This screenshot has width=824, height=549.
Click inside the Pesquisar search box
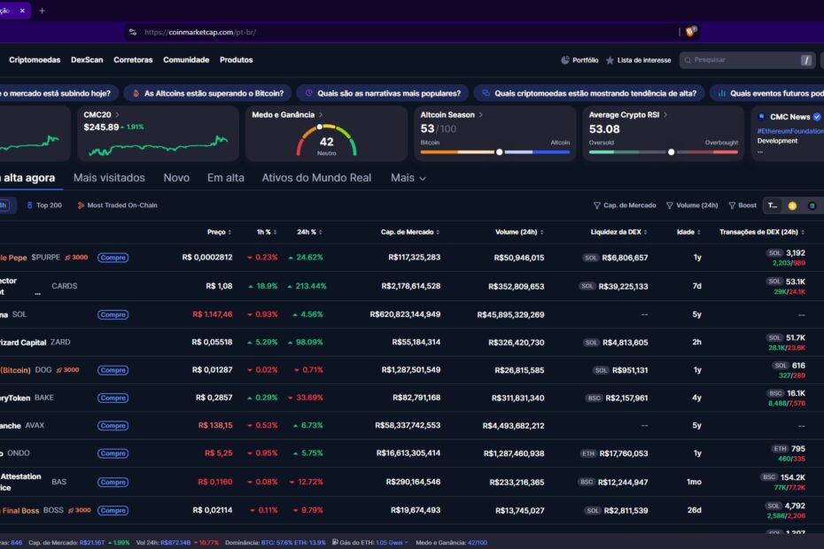coord(740,60)
